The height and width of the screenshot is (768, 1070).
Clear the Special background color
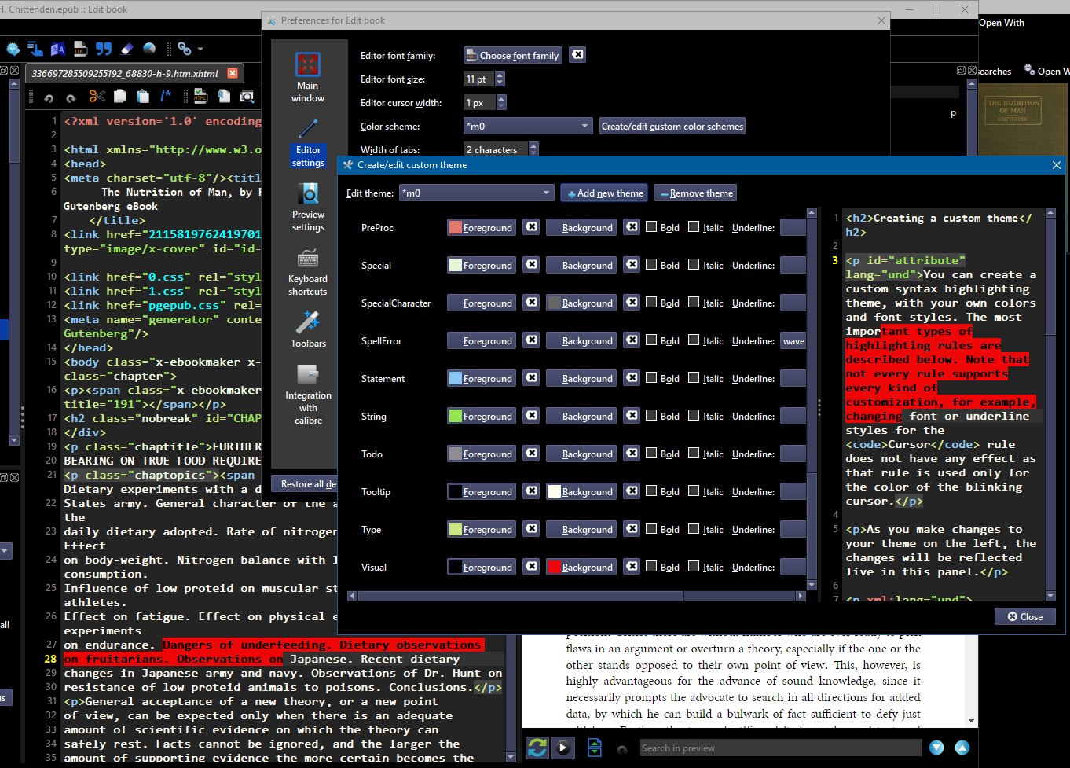[632, 264]
